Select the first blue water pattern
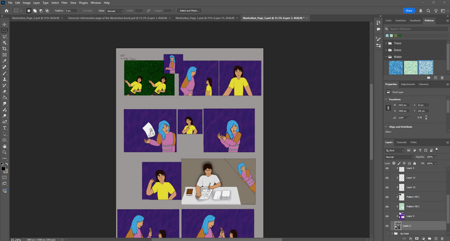Image resolution: width=450 pixels, height=241 pixels. 395,68
